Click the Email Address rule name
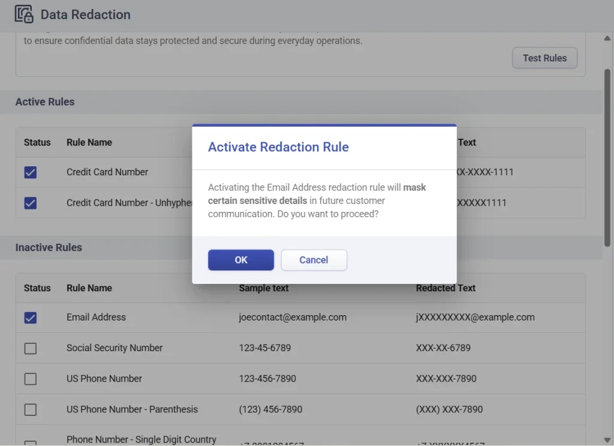Image resolution: width=614 pixels, height=446 pixels. point(96,317)
